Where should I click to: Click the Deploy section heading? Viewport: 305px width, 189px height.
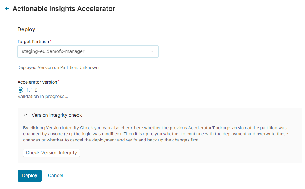26,29
